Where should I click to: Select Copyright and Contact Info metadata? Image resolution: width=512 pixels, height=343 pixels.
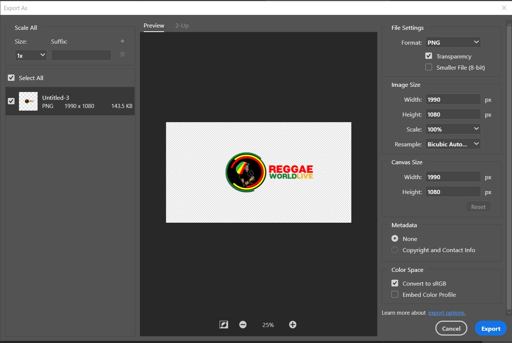tap(395, 250)
